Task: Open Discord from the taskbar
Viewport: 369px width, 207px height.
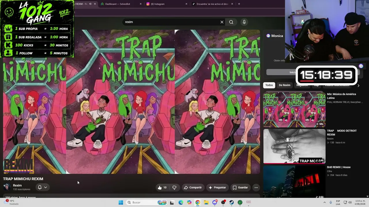Action: pos(215,202)
